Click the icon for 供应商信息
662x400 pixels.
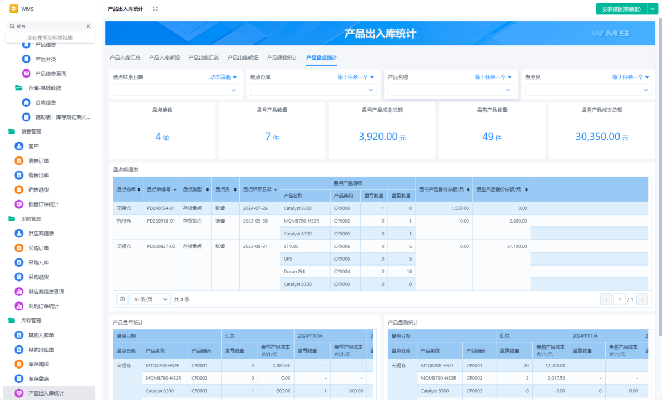[x=19, y=234]
